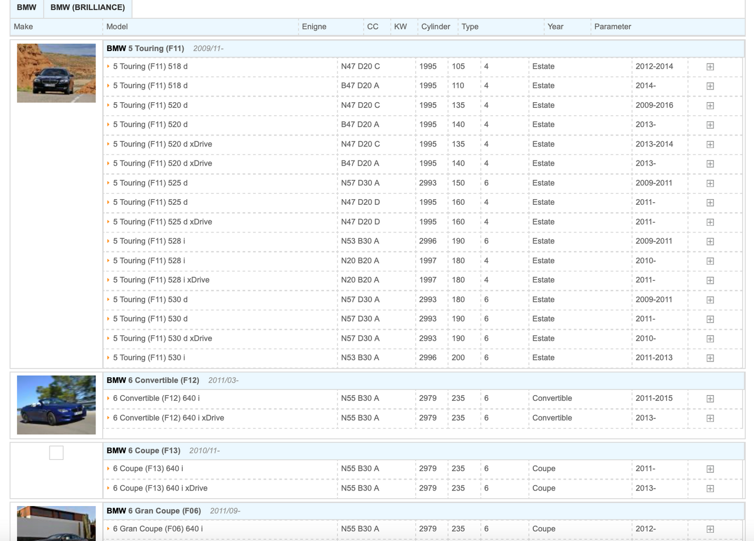Open model 6 Convertible (F12) 640 i xDrive

click(169, 418)
